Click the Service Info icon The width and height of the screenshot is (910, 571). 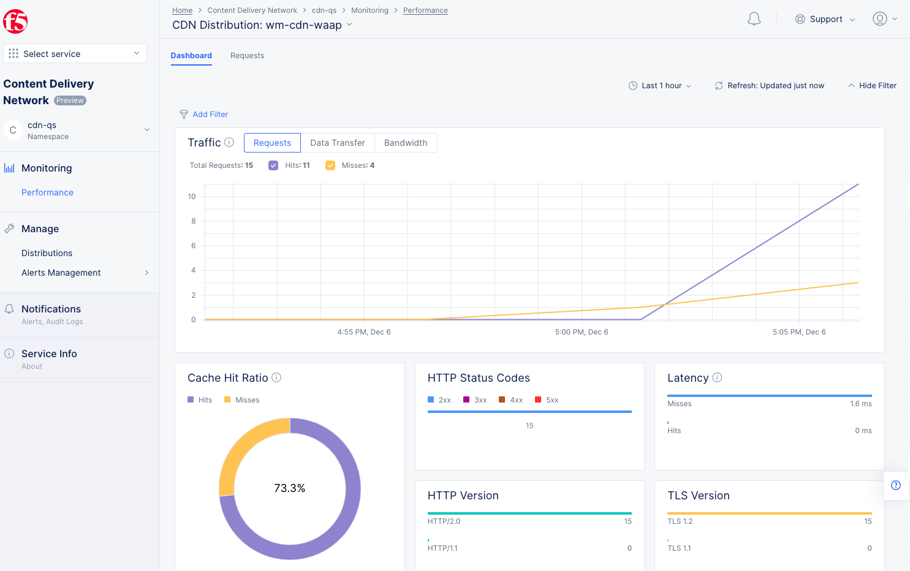point(8,353)
